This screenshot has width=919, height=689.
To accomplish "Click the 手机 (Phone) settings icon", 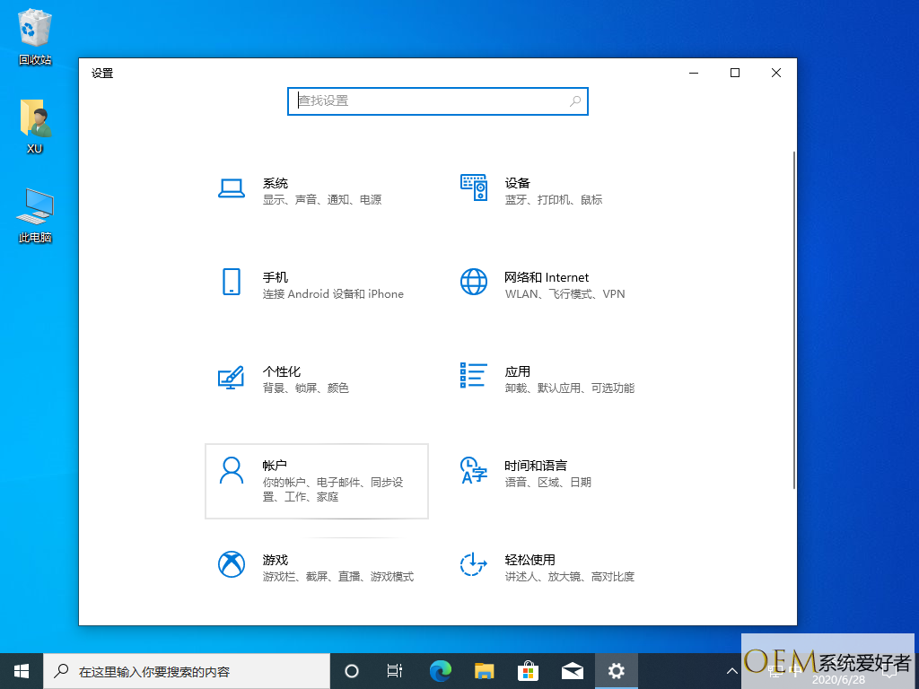I will coord(232,282).
